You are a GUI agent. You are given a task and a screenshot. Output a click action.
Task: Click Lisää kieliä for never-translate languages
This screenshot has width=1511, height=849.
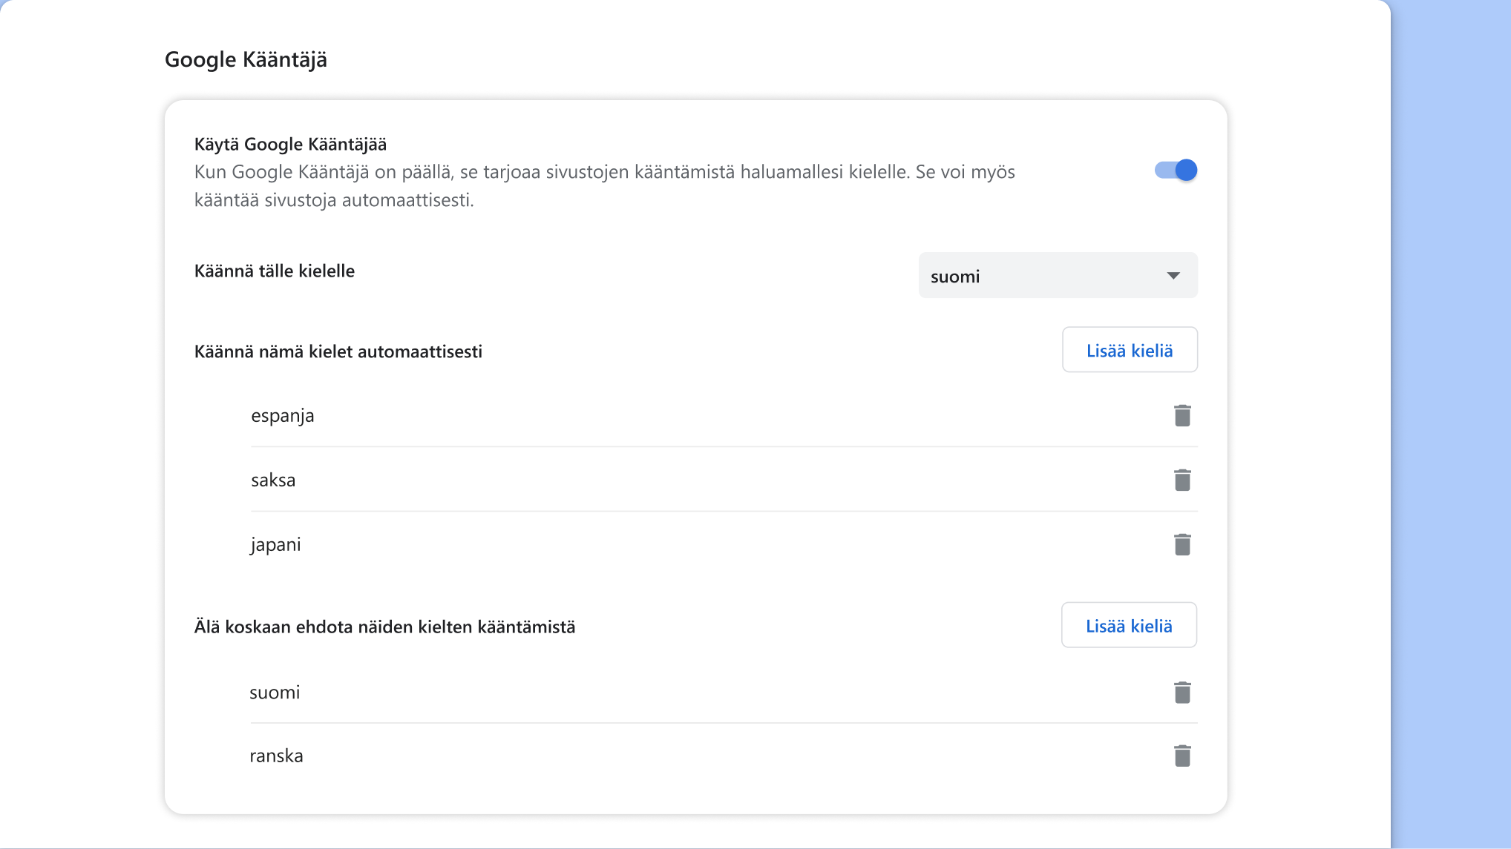point(1129,625)
